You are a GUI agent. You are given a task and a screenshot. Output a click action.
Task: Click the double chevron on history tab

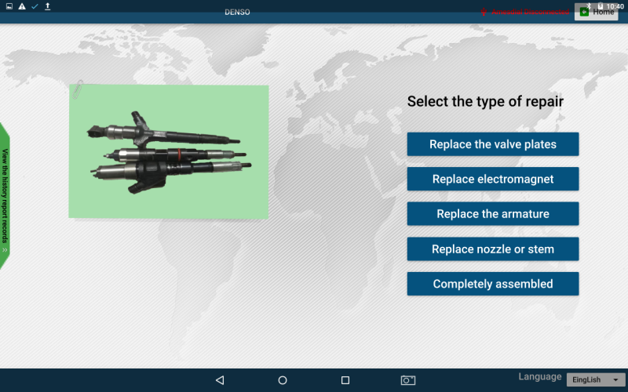pyautogui.click(x=5, y=250)
